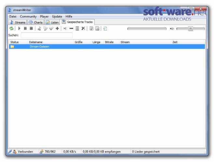This screenshot has height=162, width=214.
Task: Click the green refresh arrows icon
Action: pyautogui.click(x=11, y=29)
